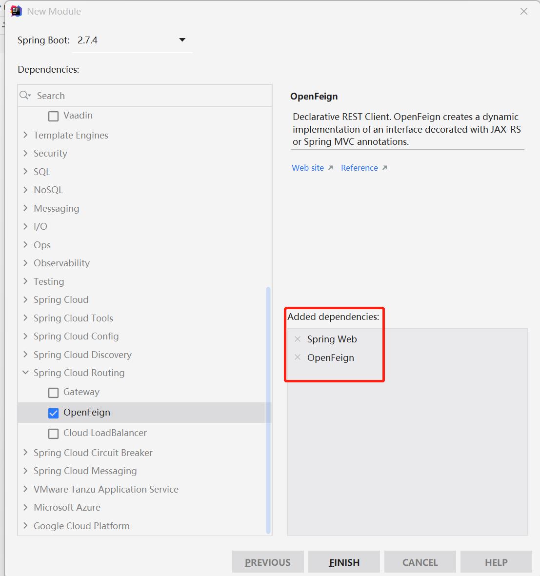
Task: Expand the Security category
Action: tap(25, 153)
